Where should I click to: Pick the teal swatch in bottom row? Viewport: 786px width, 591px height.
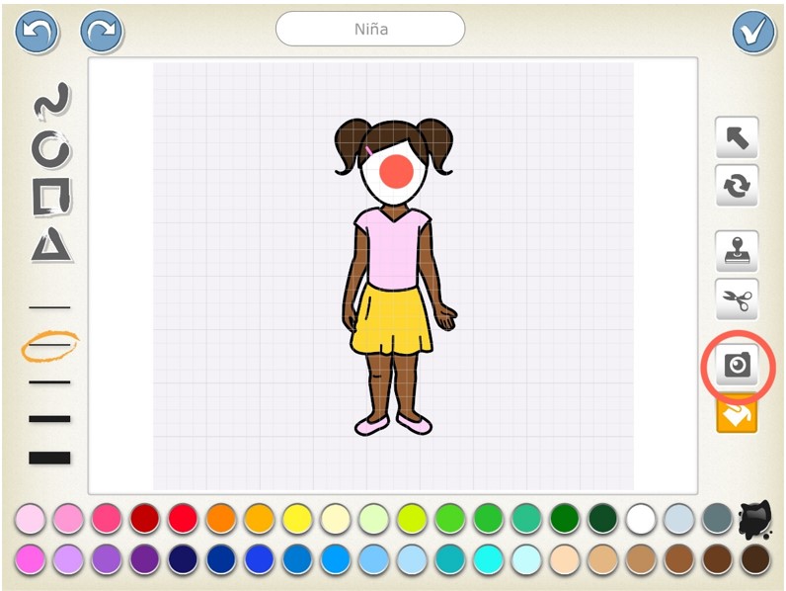pos(449,559)
